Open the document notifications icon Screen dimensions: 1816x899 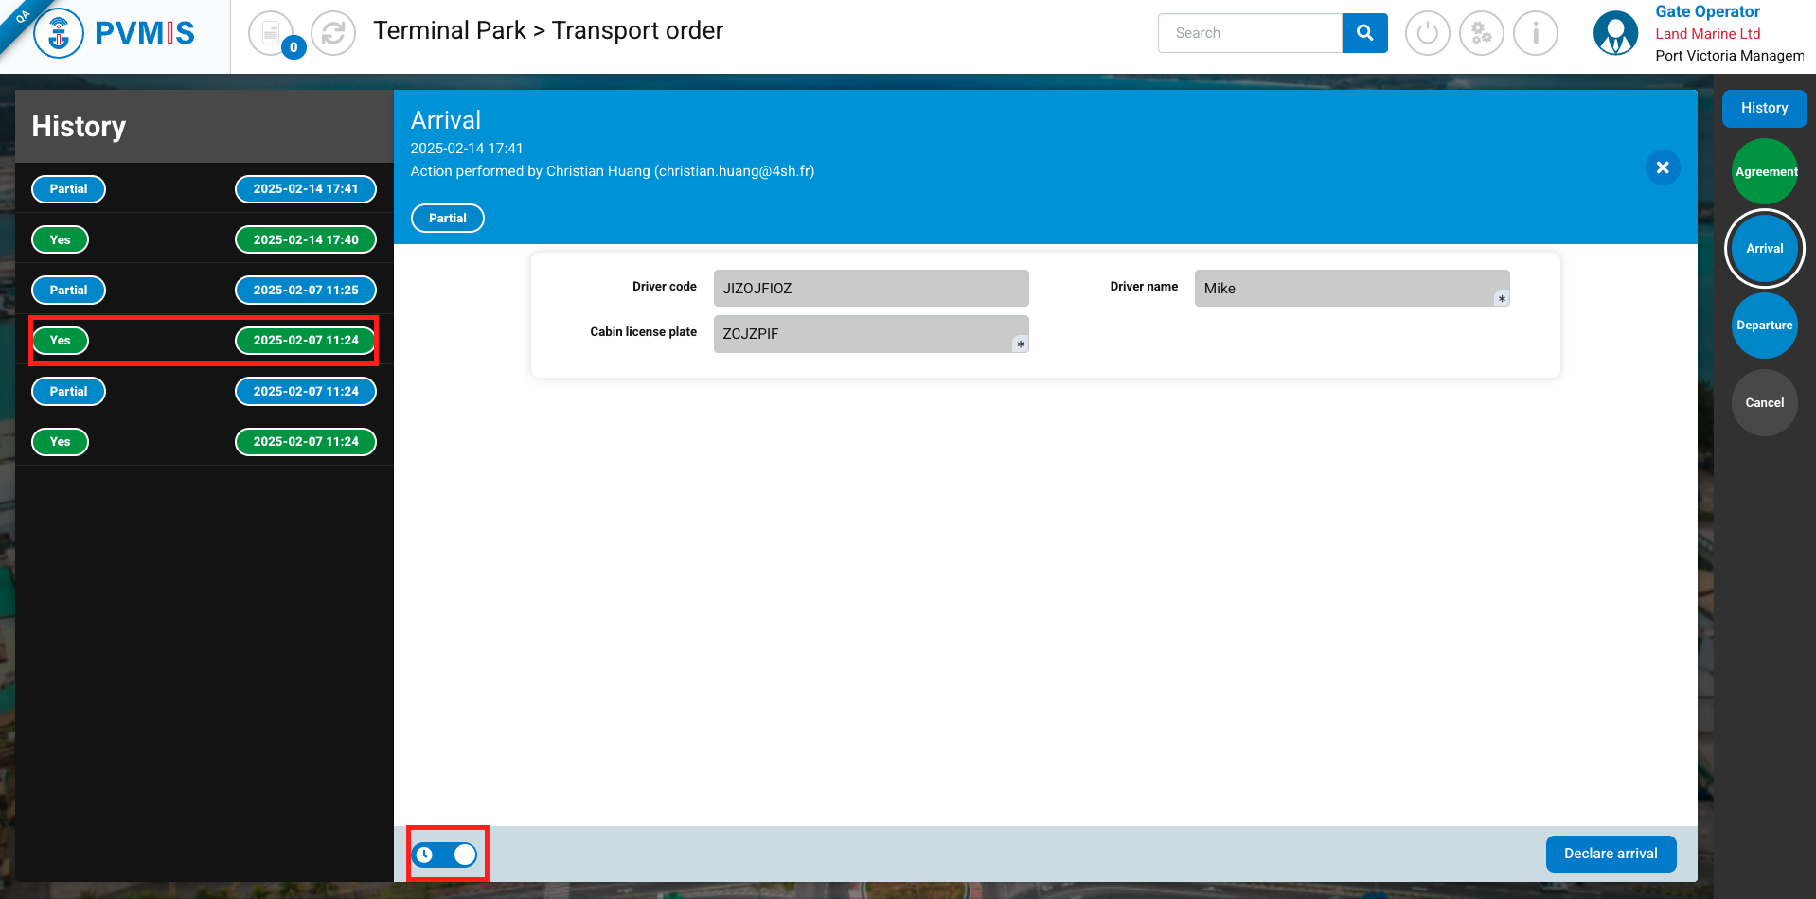click(272, 34)
